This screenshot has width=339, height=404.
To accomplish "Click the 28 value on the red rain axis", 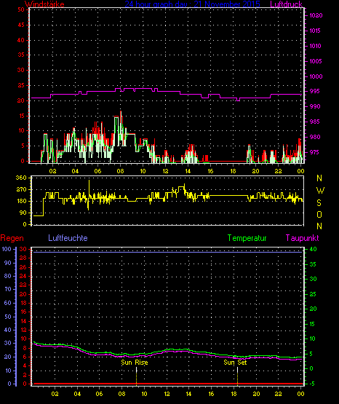I will (23, 258).
